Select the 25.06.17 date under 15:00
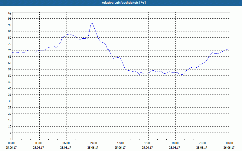Image resolution: width=242 pixels, height=151 pixels. point(147,148)
